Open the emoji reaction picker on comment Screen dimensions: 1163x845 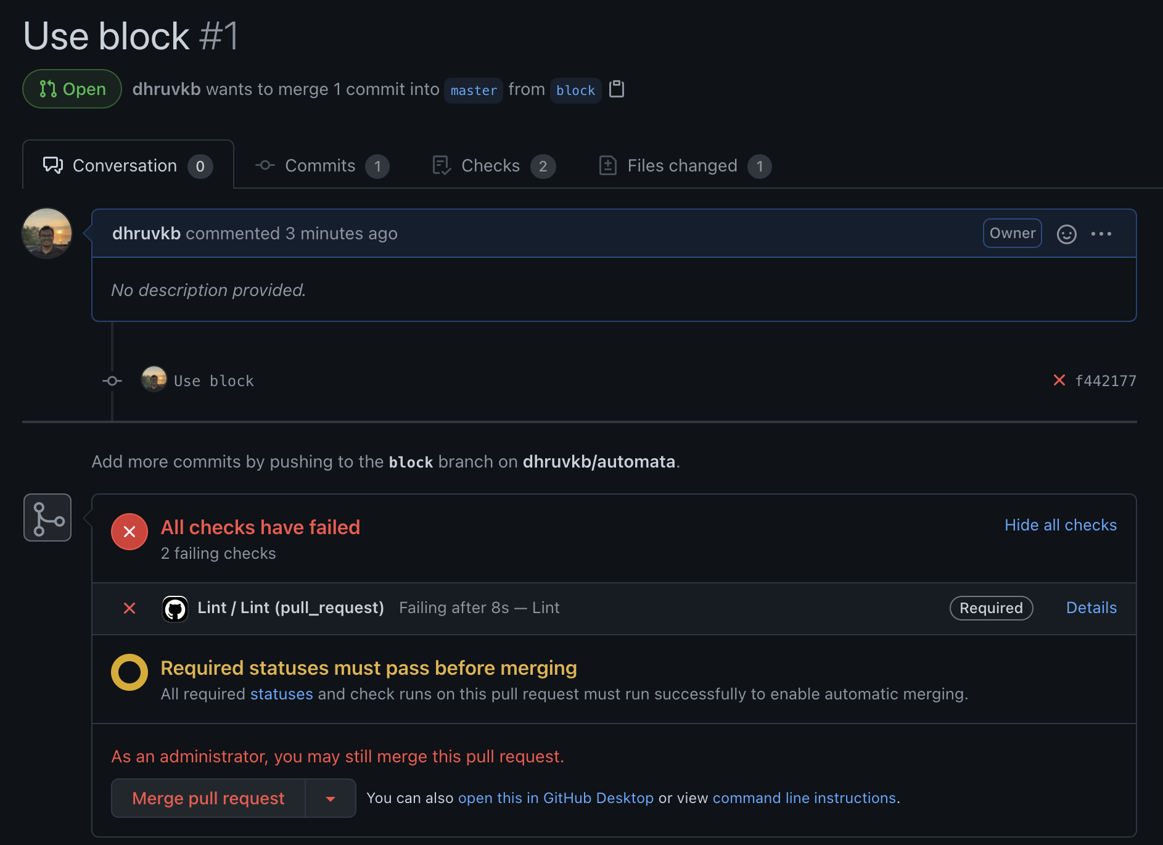[x=1066, y=234]
